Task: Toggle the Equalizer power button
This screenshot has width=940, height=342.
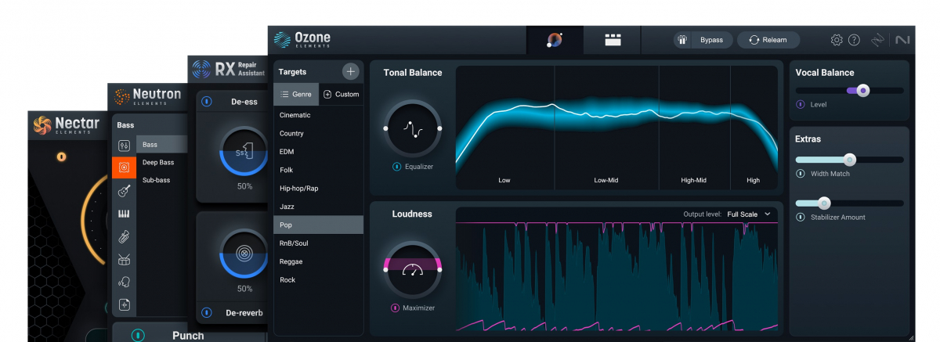Action: (x=396, y=167)
